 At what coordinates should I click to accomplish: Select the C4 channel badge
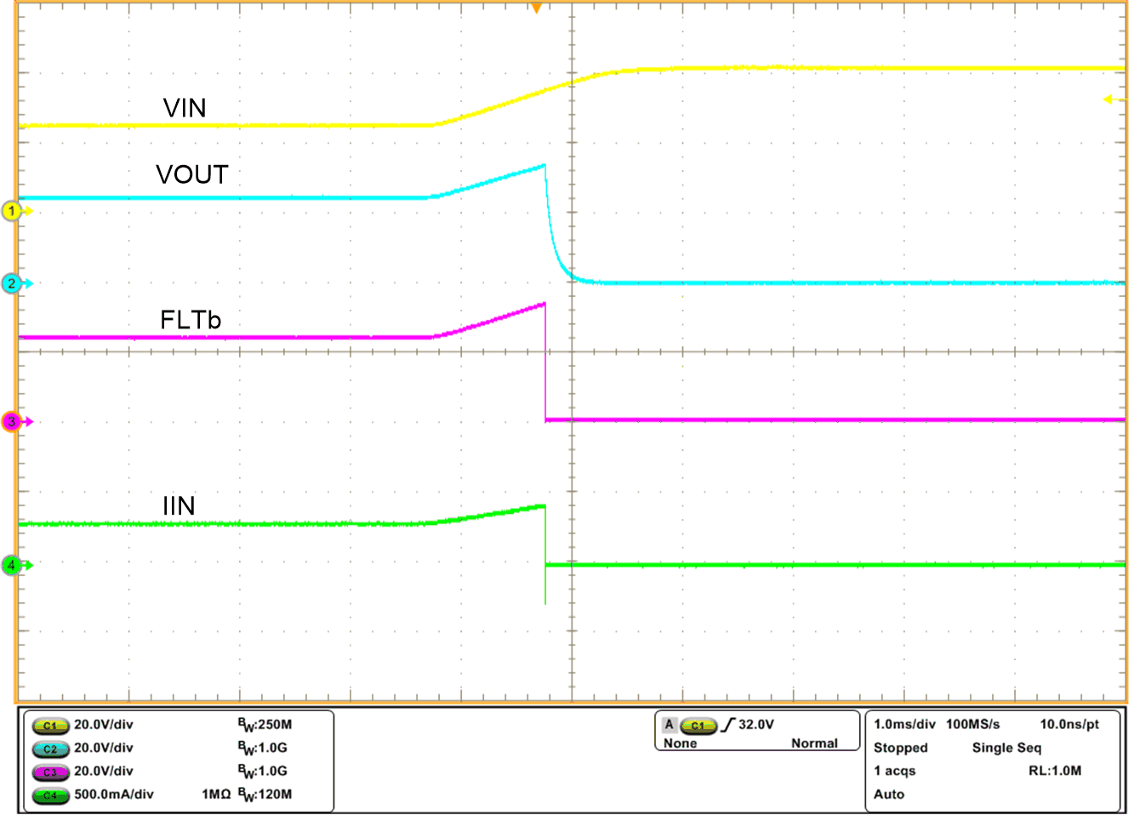(x=48, y=795)
